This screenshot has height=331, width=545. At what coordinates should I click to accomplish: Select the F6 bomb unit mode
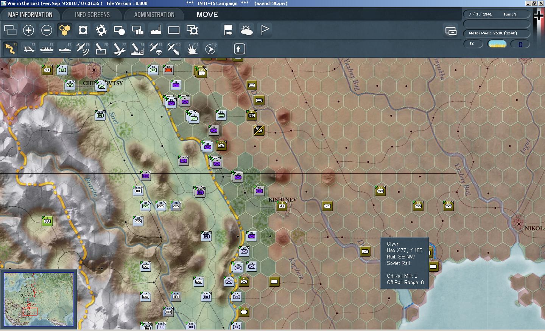[101, 49]
